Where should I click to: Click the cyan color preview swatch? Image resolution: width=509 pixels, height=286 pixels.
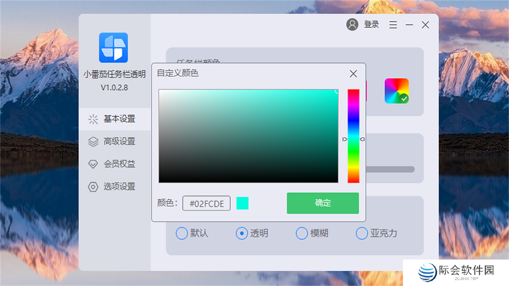242,203
